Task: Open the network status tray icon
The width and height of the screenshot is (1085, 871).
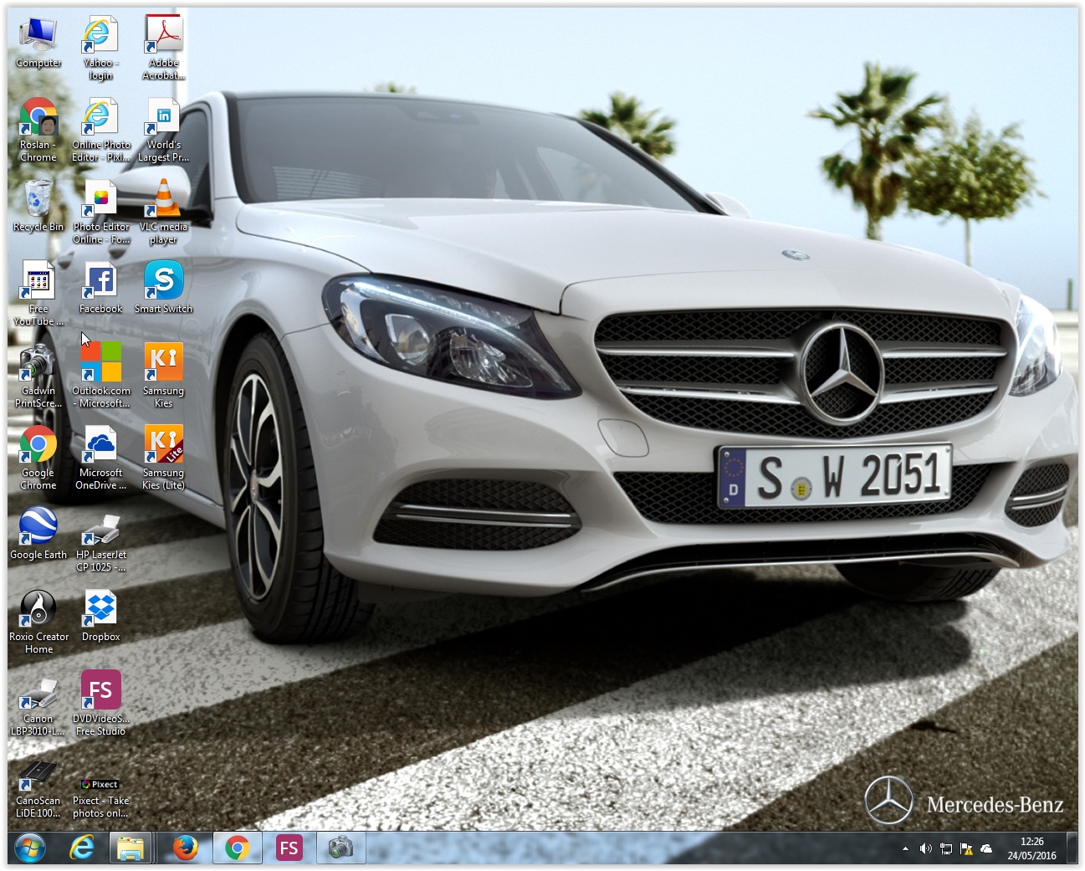Action: (x=946, y=848)
